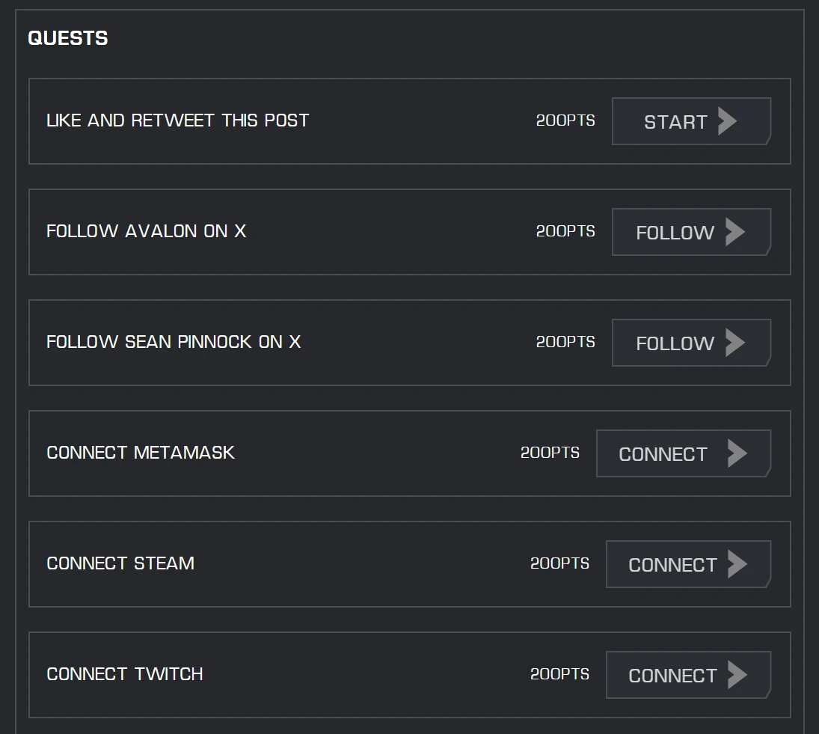Click 200PTS beside Follow Sean Pinnock

[x=565, y=342]
